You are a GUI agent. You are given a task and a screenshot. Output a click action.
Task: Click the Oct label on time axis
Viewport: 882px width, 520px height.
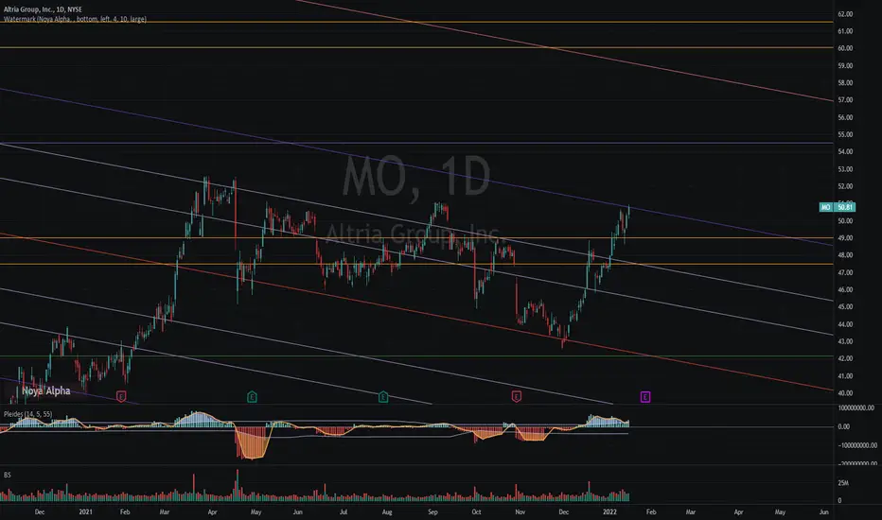pos(476,512)
